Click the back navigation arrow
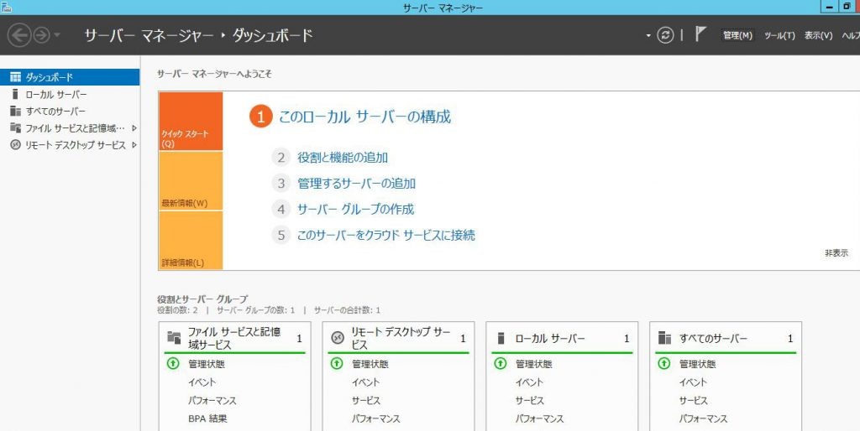This screenshot has height=431, width=860. 18,35
